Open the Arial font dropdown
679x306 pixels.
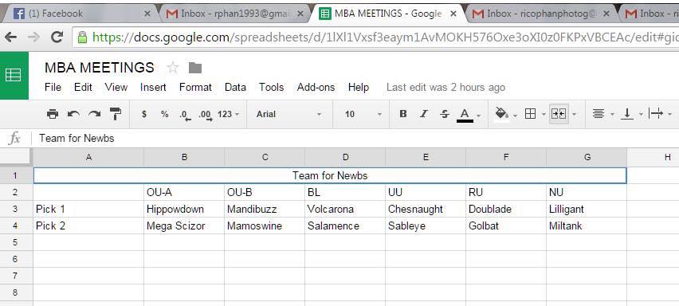(x=288, y=114)
